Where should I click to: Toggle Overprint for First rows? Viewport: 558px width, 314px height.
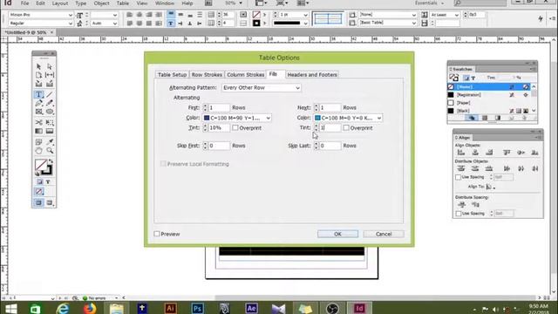[x=235, y=127]
